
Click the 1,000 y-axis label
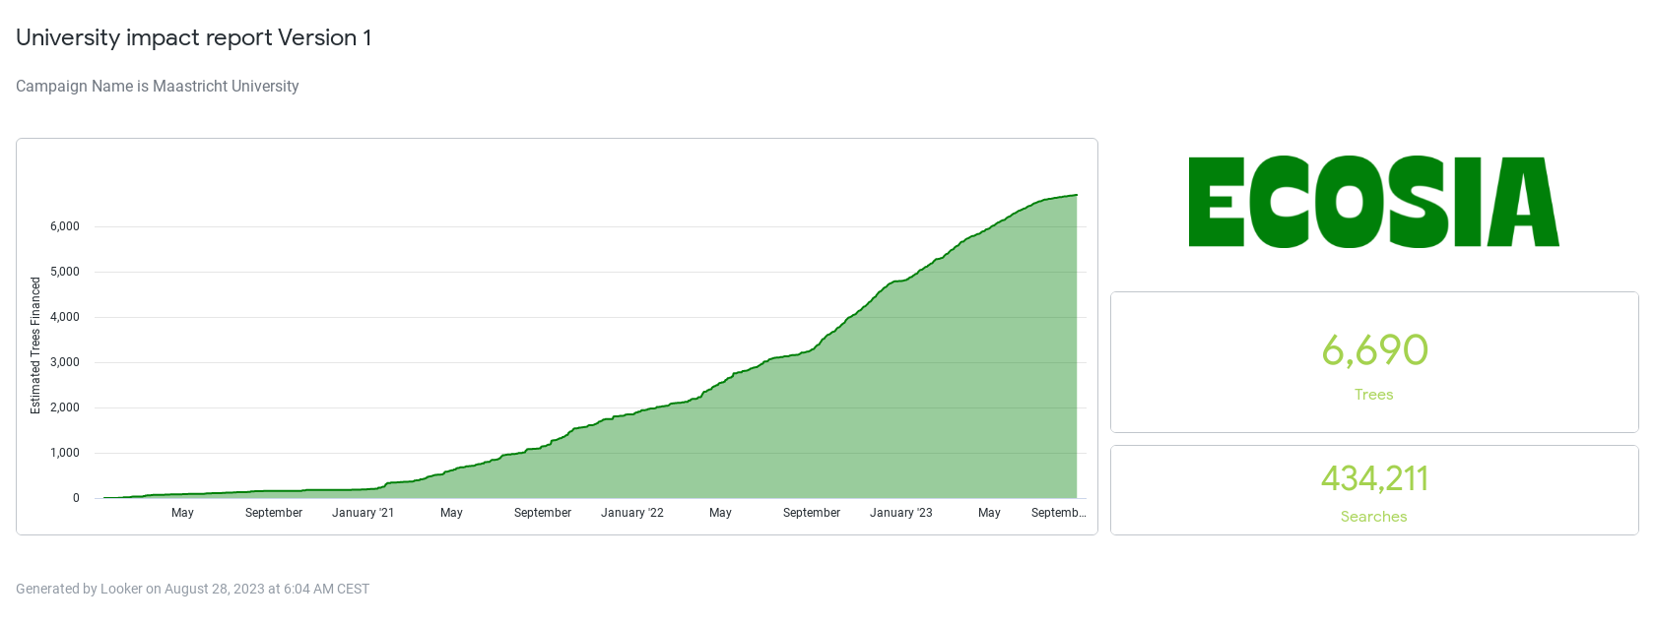click(x=65, y=453)
